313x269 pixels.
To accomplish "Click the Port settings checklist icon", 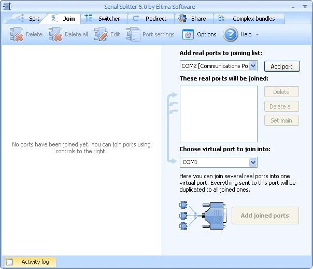I will 133,34.
